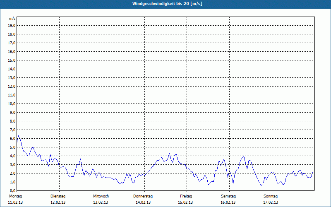The width and height of the screenshot is (331, 207).
Task: Select the 13,0 y-axis label
Action: [12, 78]
